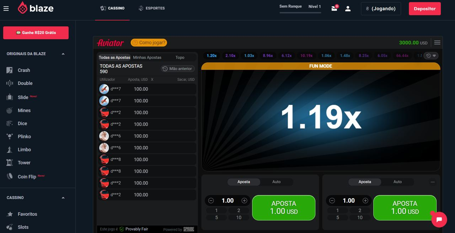Viewport: 455px width, 233px height.
Task: Click the Spribe powered-by logo
Action: point(189,229)
